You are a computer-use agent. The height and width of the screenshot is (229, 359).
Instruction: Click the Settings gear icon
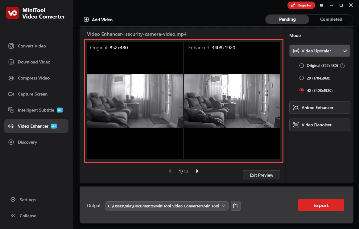pos(13,199)
